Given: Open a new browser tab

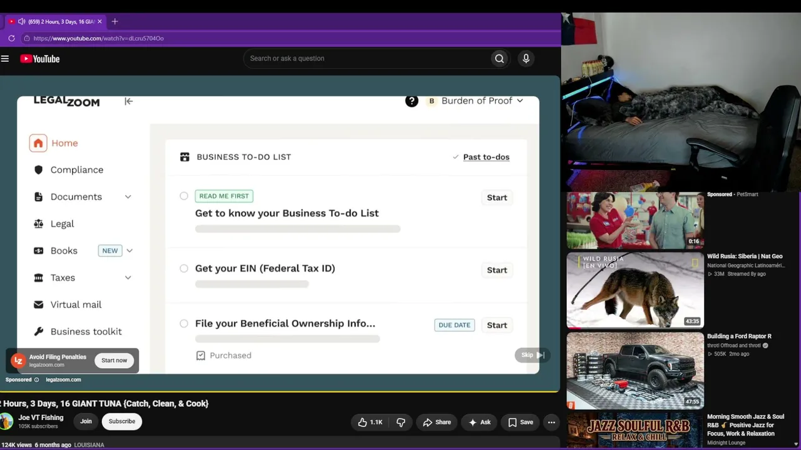Looking at the screenshot, I should coord(115,21).
